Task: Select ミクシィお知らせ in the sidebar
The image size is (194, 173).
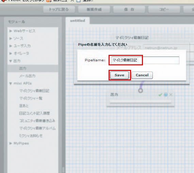Action: pyautogui.click(x=31, y=136)
